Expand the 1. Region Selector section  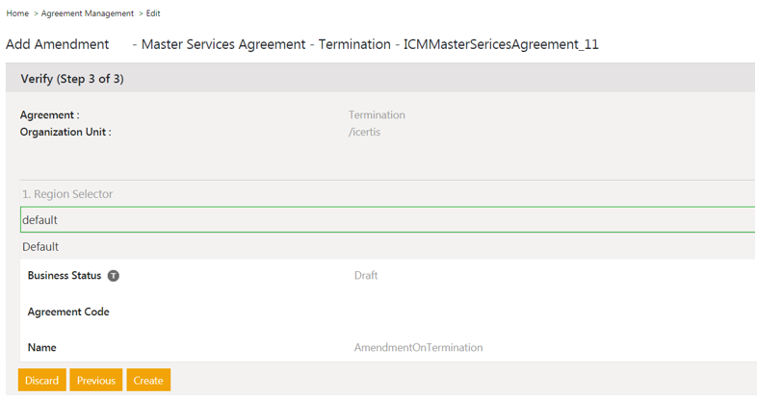67,194
